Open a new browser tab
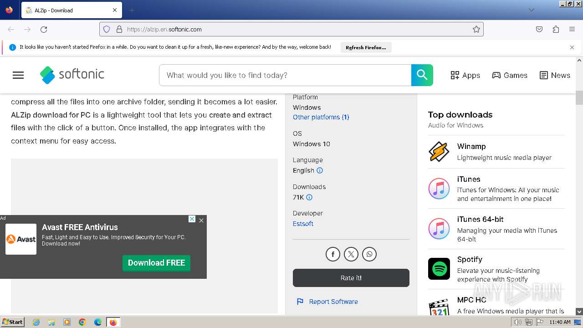Image resolution: width=583 pixels, height=328 pixels. coord(132,10)
